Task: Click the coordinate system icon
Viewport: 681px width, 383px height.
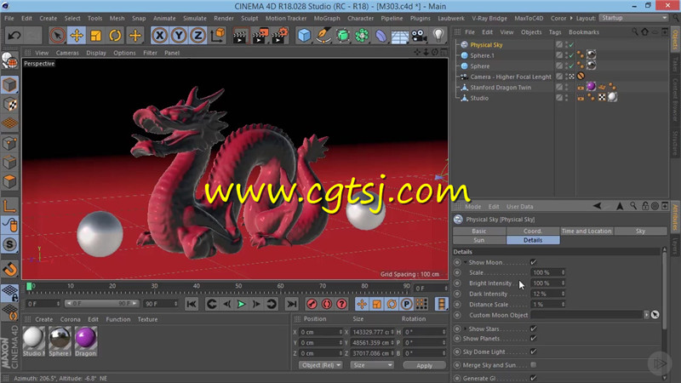Action: point(218,35)
